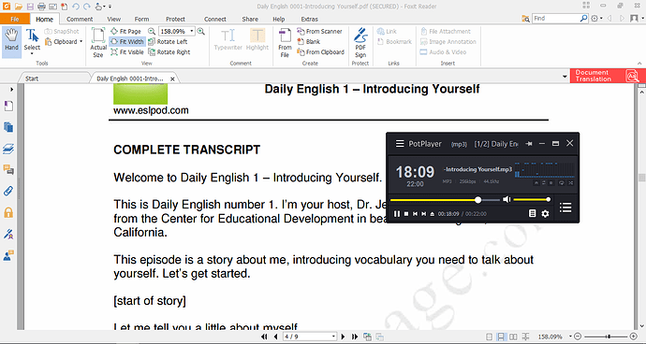This screenshot has width=646, height=344.
Task: Open PotPlayer main menu hamburger icon
Action: [x=400, y=144]
